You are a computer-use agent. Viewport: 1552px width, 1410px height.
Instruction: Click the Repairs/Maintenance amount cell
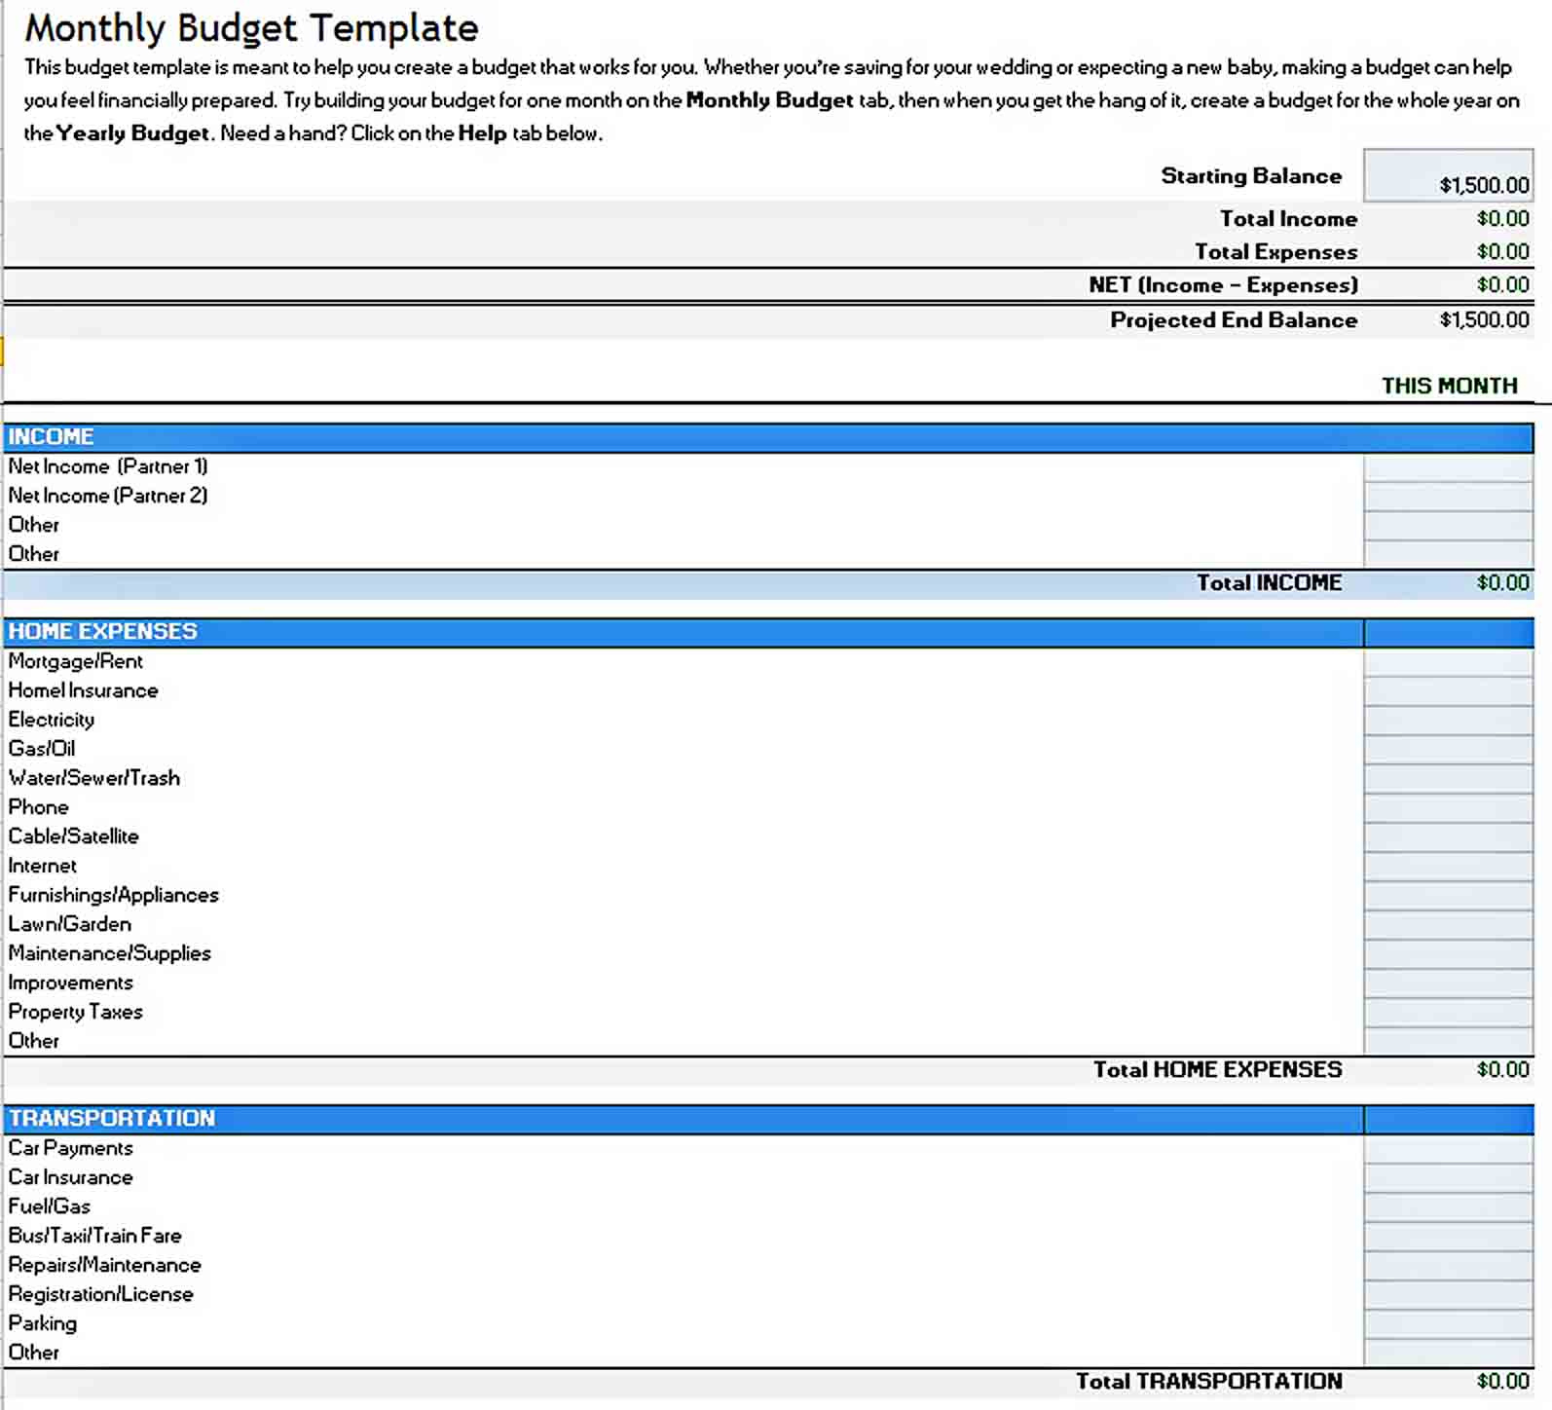(x=1448, y=1266)
